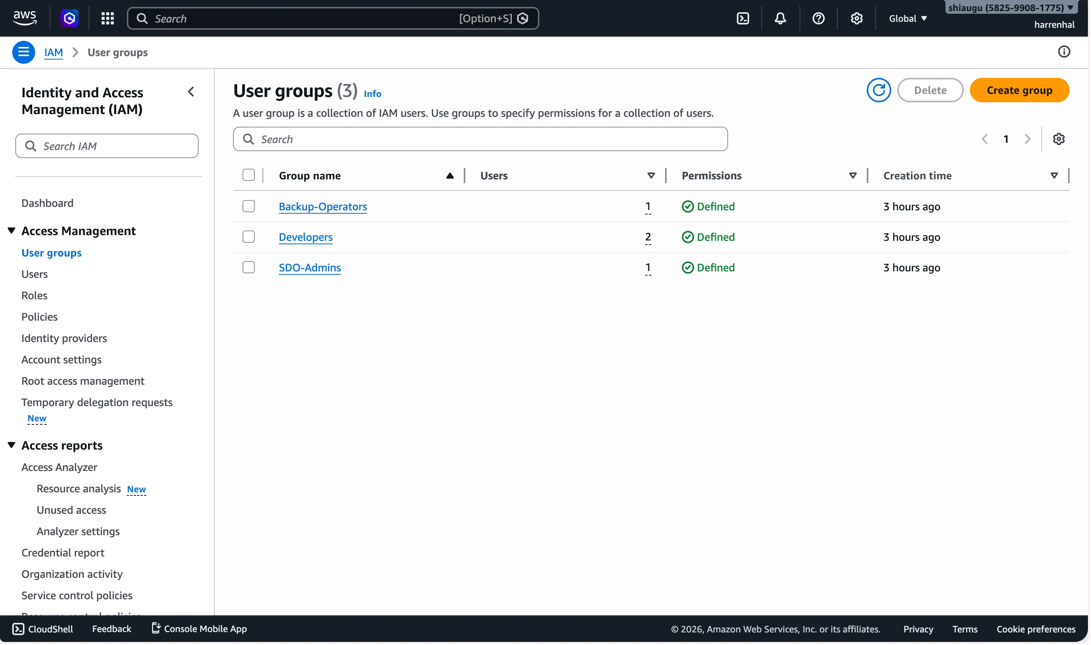Viewport: 1091px width, 645px height.
Task: Open Organization activity in the sidebar
Action: (72, 574)
